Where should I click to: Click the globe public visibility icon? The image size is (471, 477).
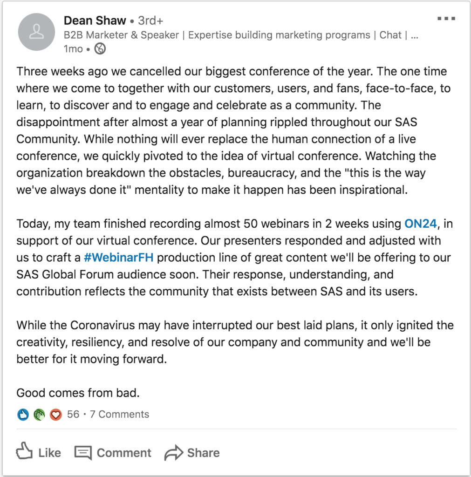click(100, 48)
